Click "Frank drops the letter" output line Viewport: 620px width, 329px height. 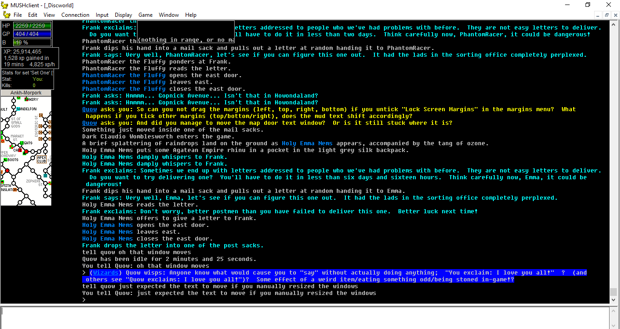172,246
